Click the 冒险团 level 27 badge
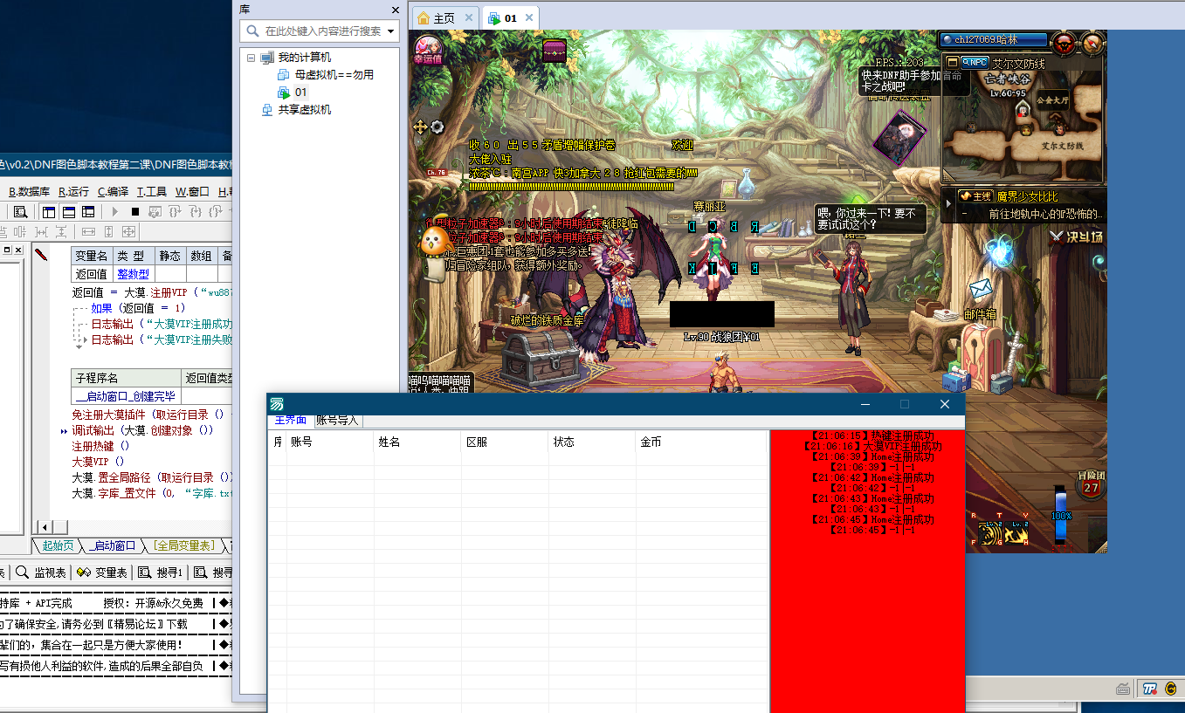 [x=1091, y=484]
